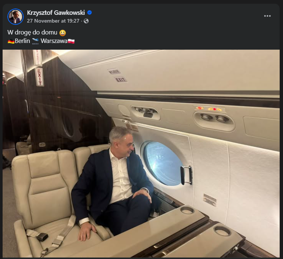Click the red EXIT sign on the wooden wall

tap(39, 77)
